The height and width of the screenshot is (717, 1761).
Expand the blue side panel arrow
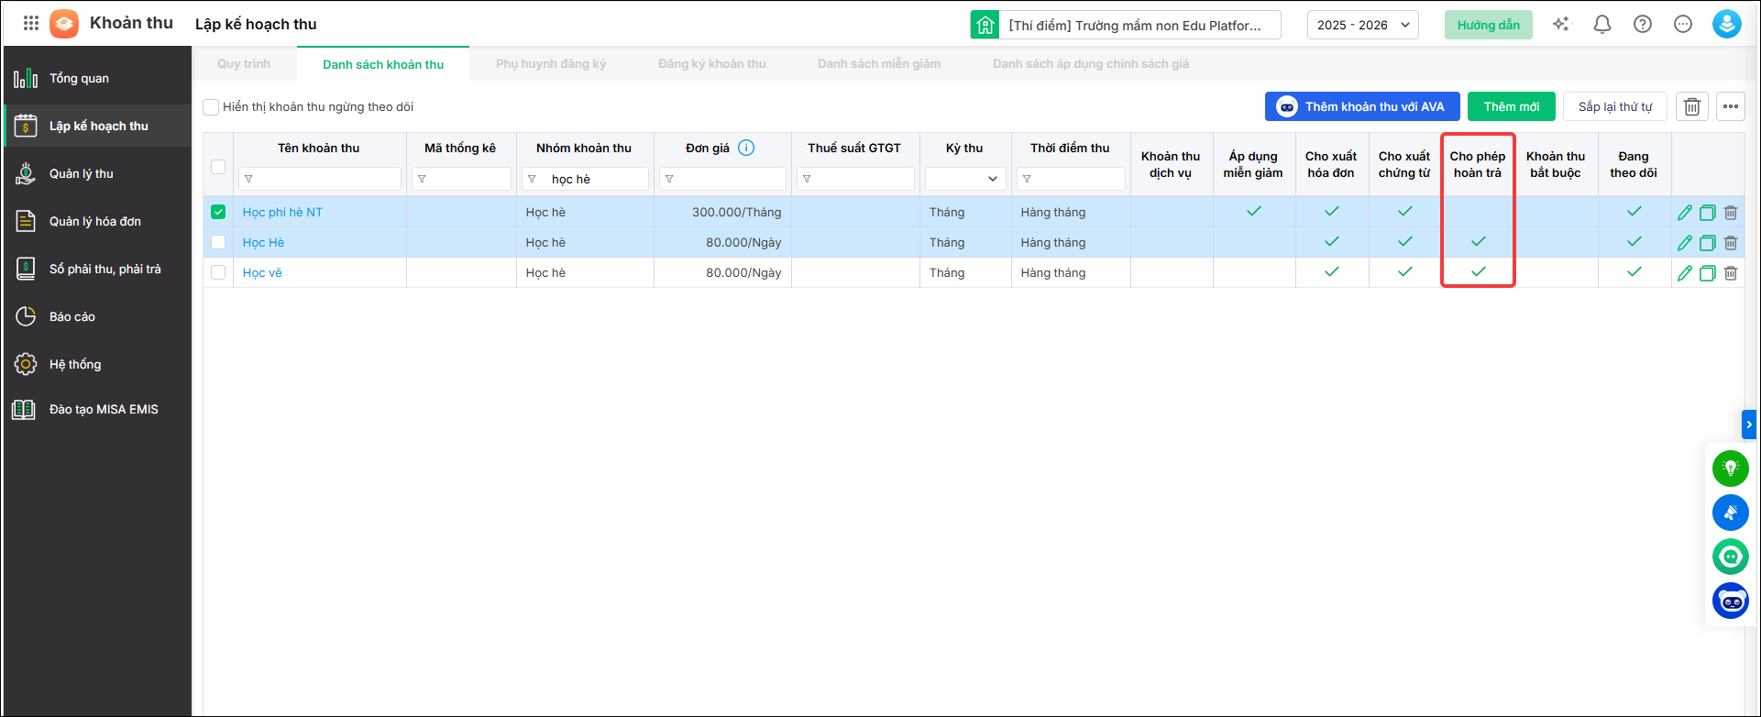tap(1749, 425)
